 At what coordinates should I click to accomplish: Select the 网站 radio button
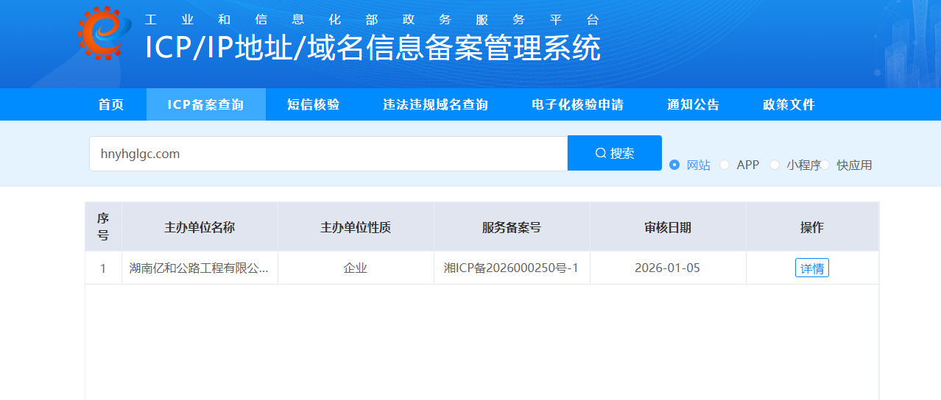(674, 165)
